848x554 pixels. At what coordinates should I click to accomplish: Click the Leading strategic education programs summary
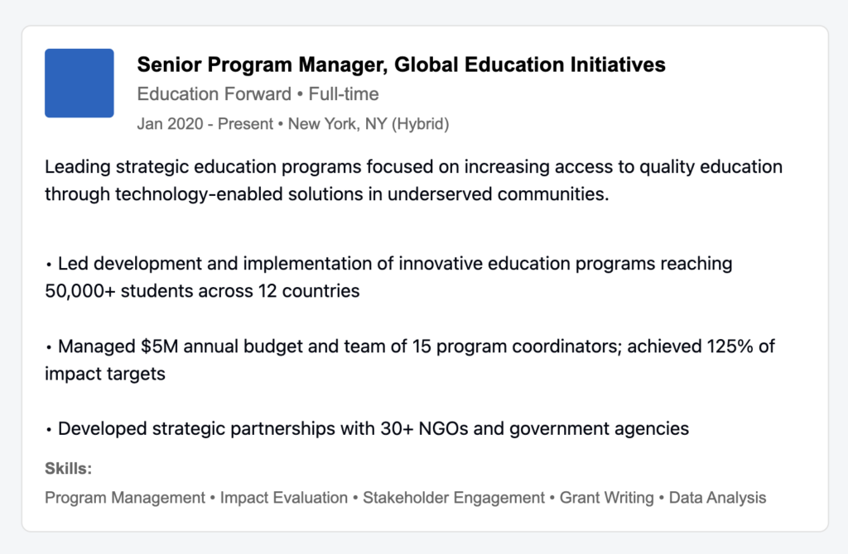pyautogui.click(x=413, y=180)
